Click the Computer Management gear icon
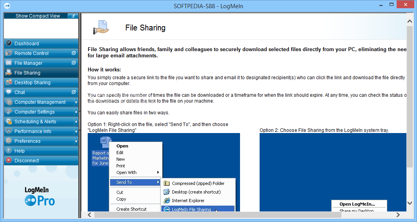The height and width of the screenshot is (222, 417). (9, 102)
